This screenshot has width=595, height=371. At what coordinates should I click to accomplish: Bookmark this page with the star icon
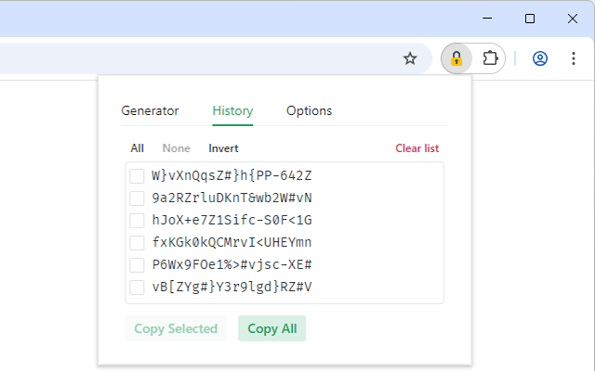410,58
